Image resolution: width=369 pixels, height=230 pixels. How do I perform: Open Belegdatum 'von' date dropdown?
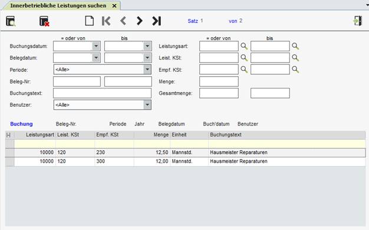click(96, 58)
